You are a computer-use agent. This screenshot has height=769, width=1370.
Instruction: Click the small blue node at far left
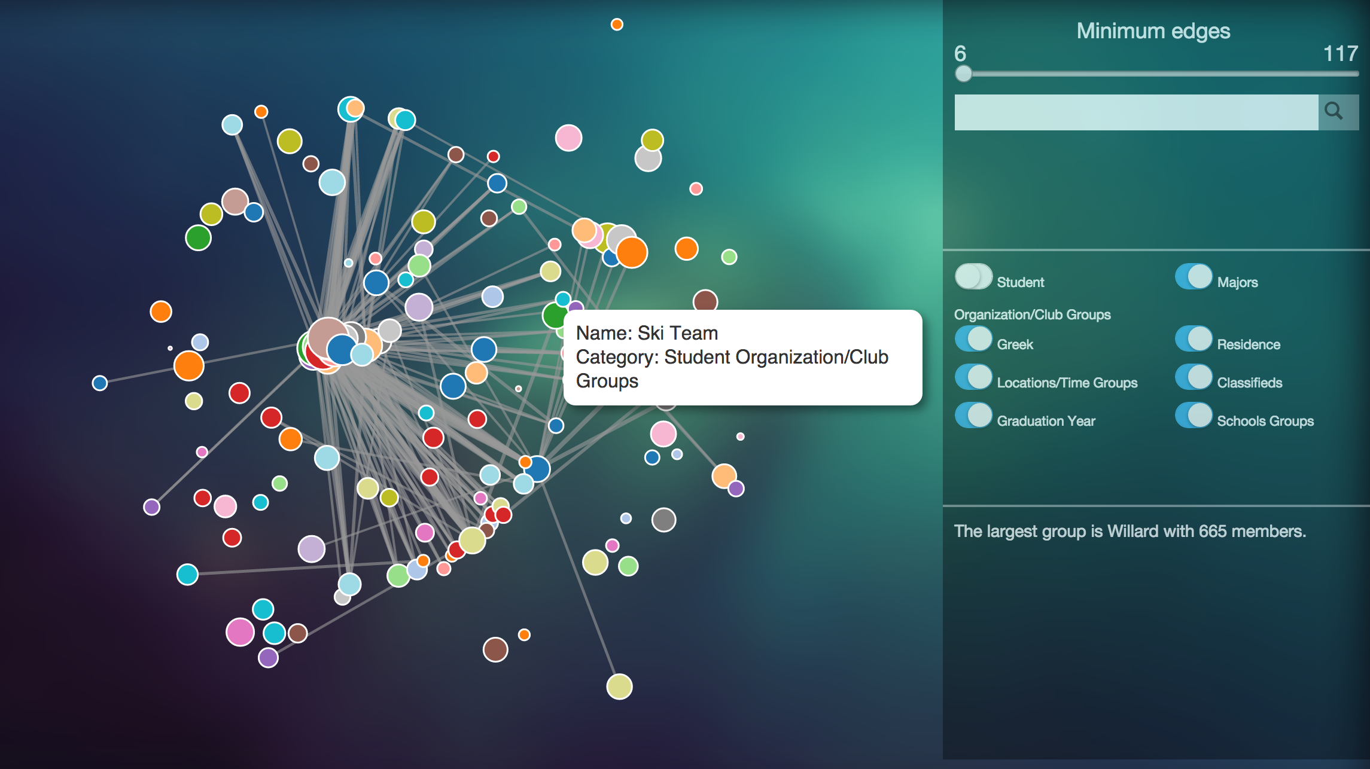(x=100, y=383)
